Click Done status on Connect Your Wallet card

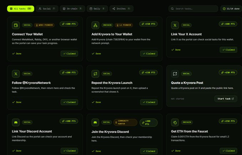tap(17, 54)
